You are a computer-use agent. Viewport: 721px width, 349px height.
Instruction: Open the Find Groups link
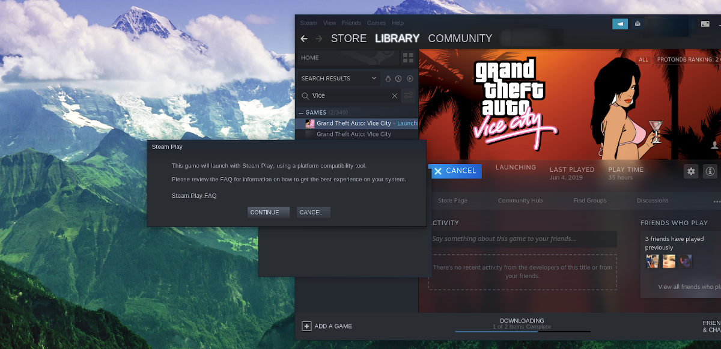pyautogui.click(x=590, y=201)
